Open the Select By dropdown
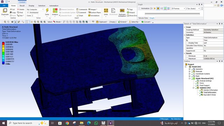This screenshot has height=126, width=224. point(134,22)
